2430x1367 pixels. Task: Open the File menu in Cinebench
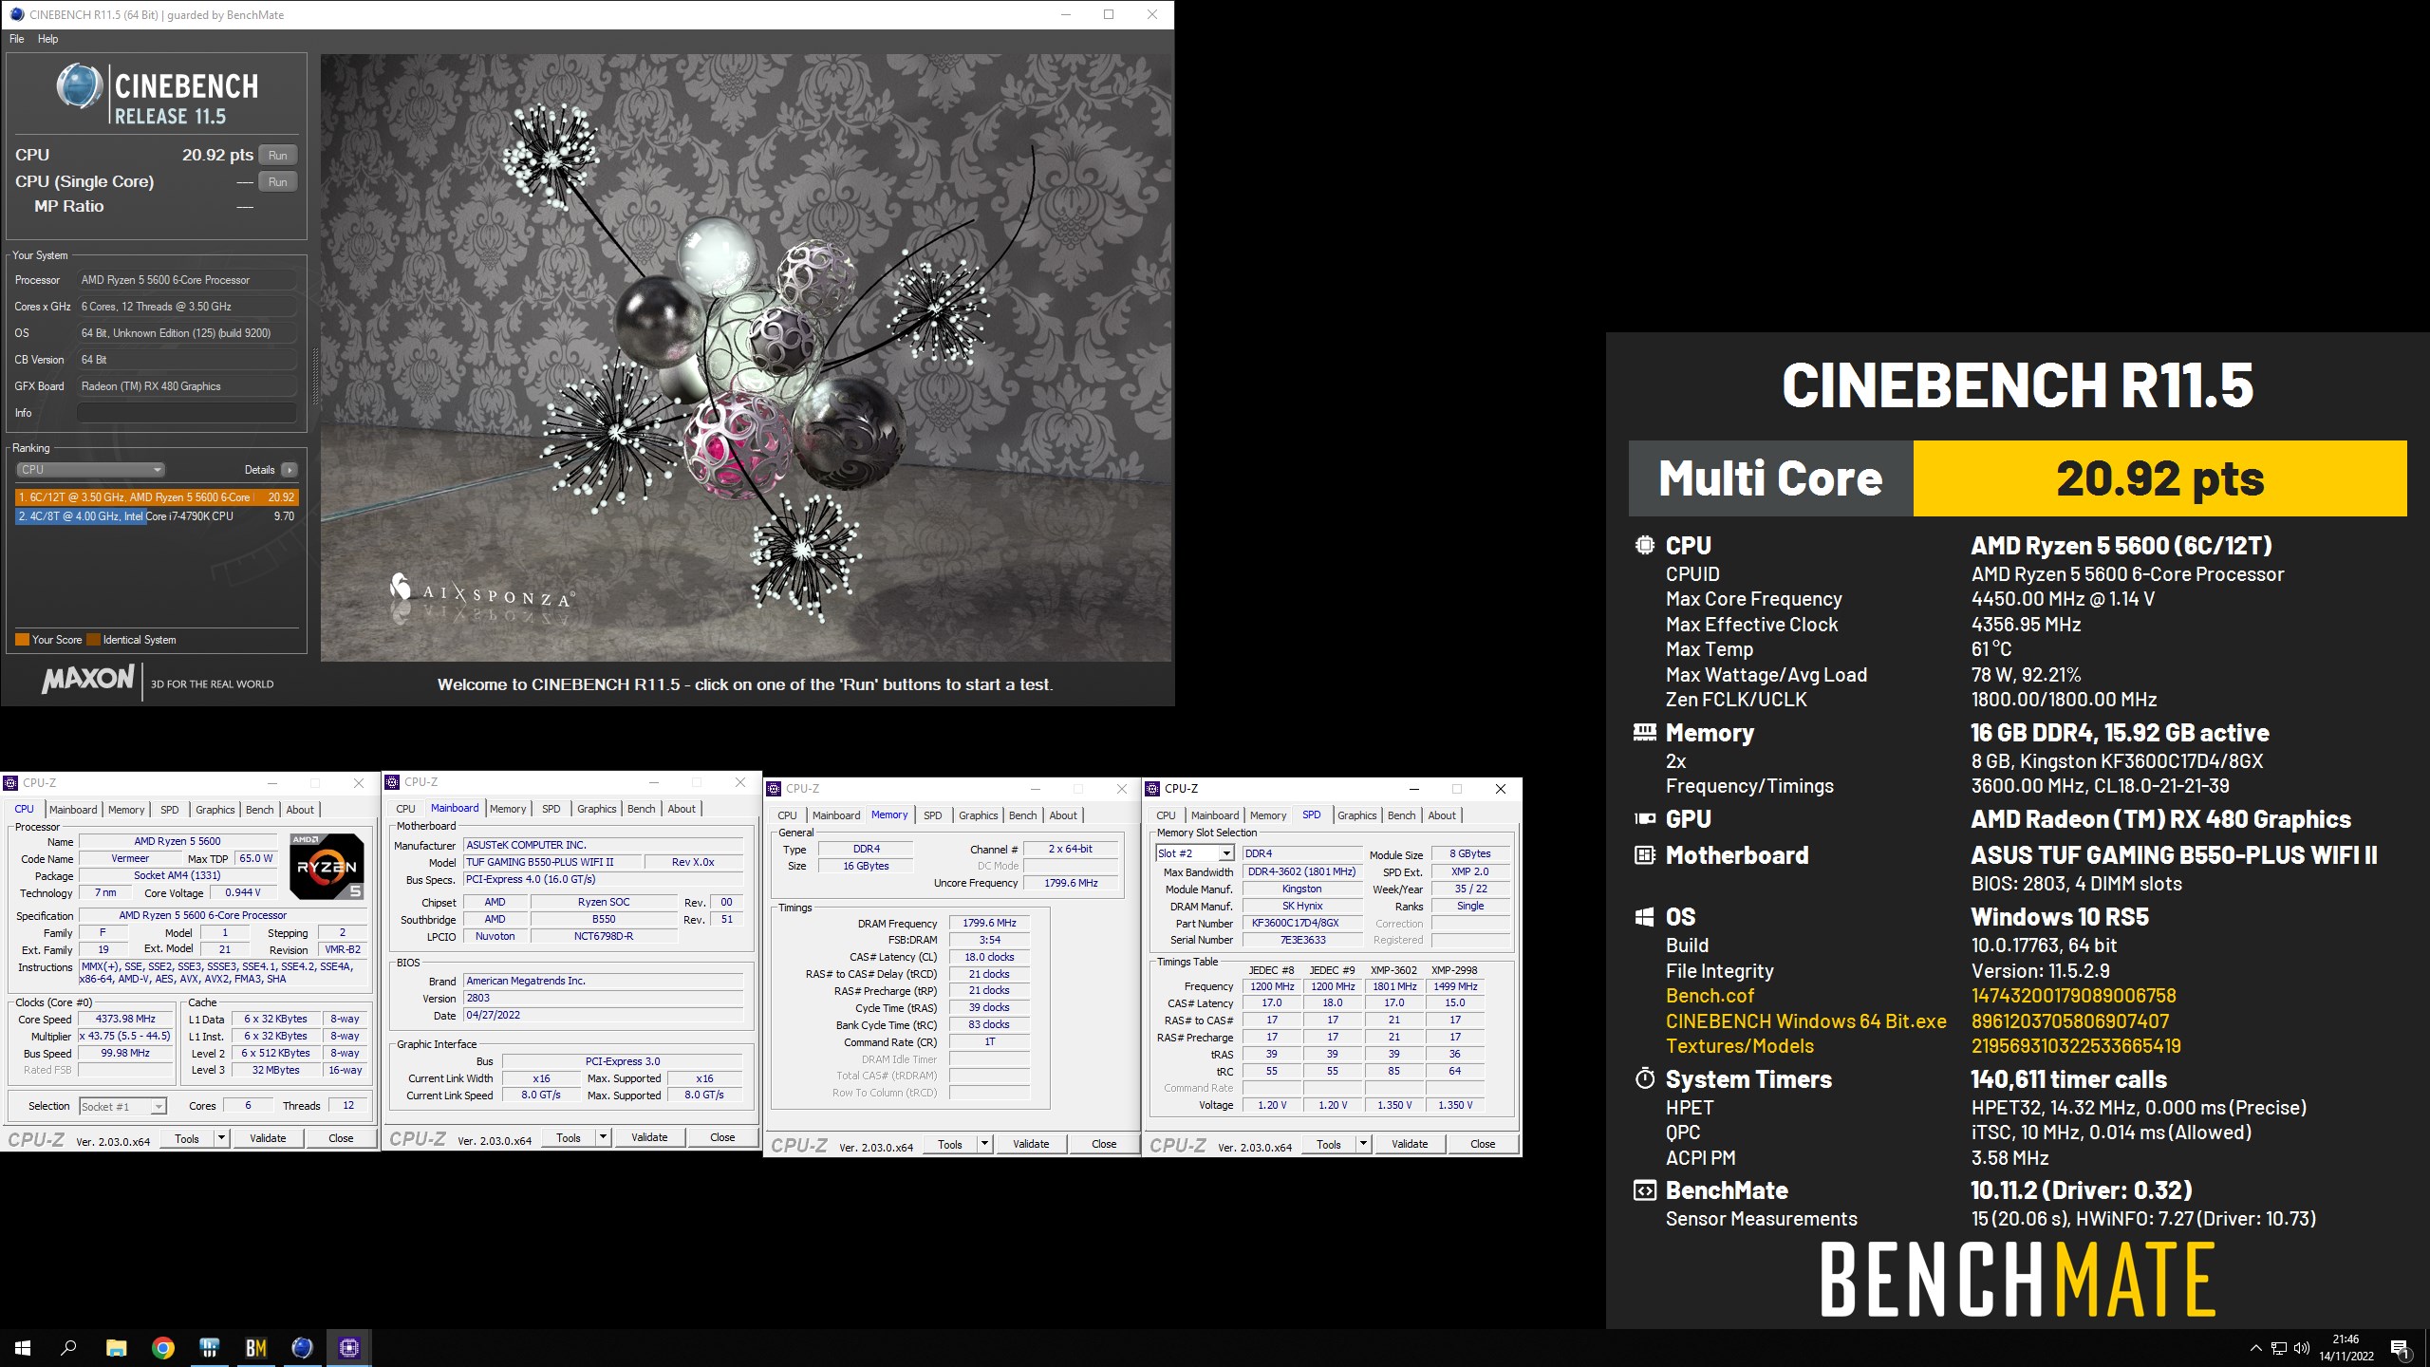click(x=17, y=39)
